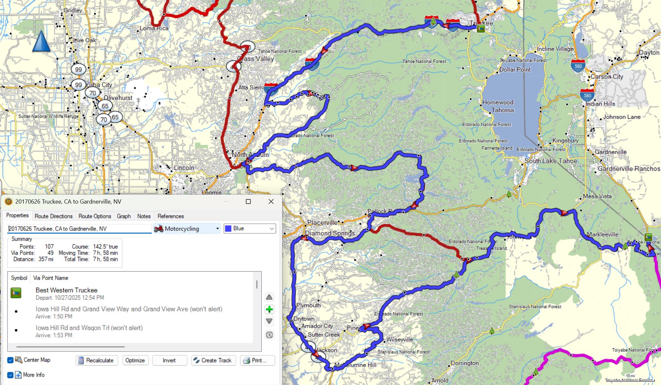Click the move via point down arrow
Viewport: 661px width, 385px height.
pos(269,321)
